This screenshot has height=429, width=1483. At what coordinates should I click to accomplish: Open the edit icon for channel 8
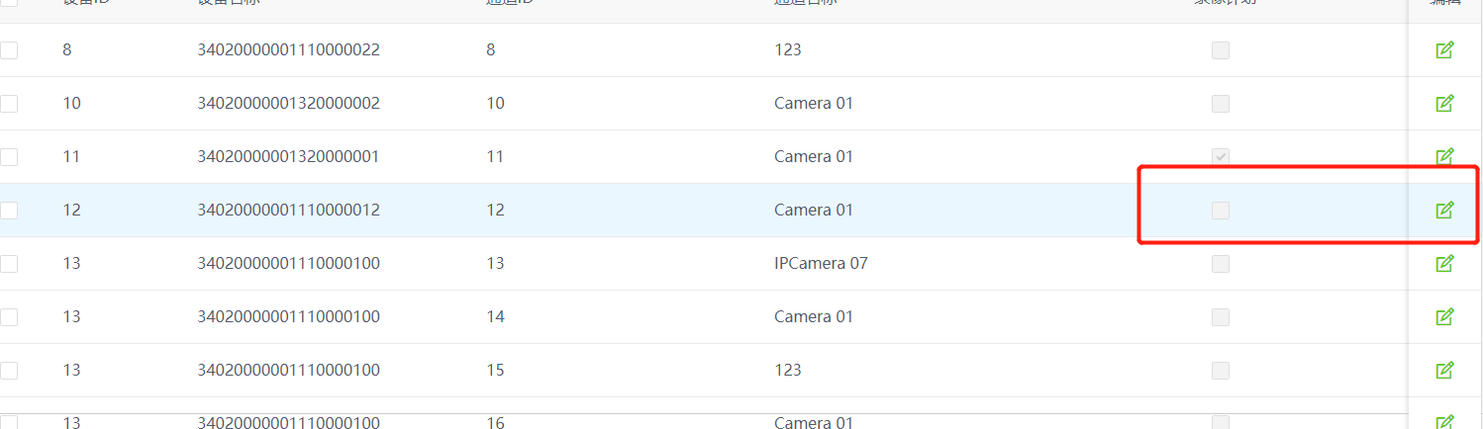click(x=1444, y=50)
